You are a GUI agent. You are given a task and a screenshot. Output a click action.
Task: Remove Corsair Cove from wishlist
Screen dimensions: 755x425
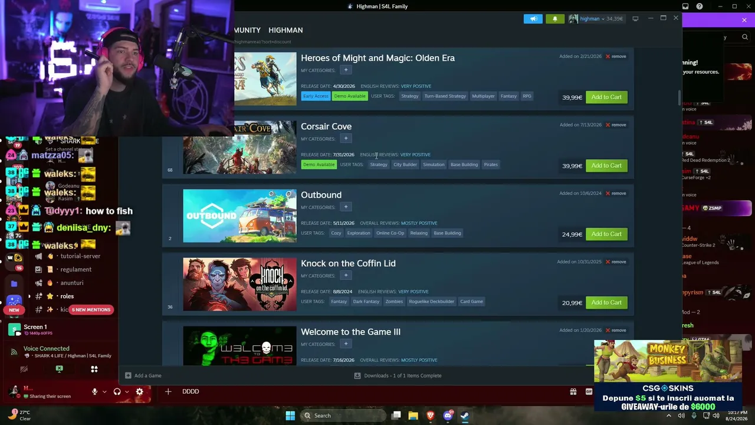[x=616, y=125]
